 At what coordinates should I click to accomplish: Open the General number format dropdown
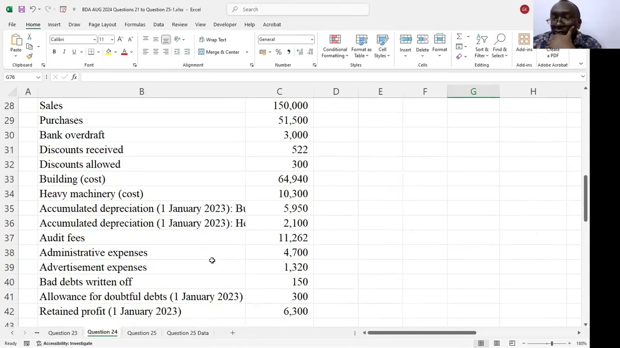[311, 40]
